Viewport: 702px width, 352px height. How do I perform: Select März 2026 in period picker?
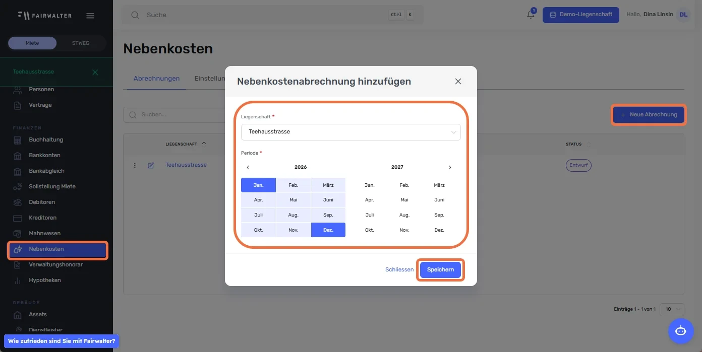(328, 185)
